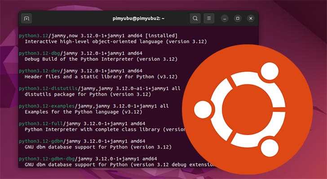Open terminal search
327x179 pixels.
[195, 18]
